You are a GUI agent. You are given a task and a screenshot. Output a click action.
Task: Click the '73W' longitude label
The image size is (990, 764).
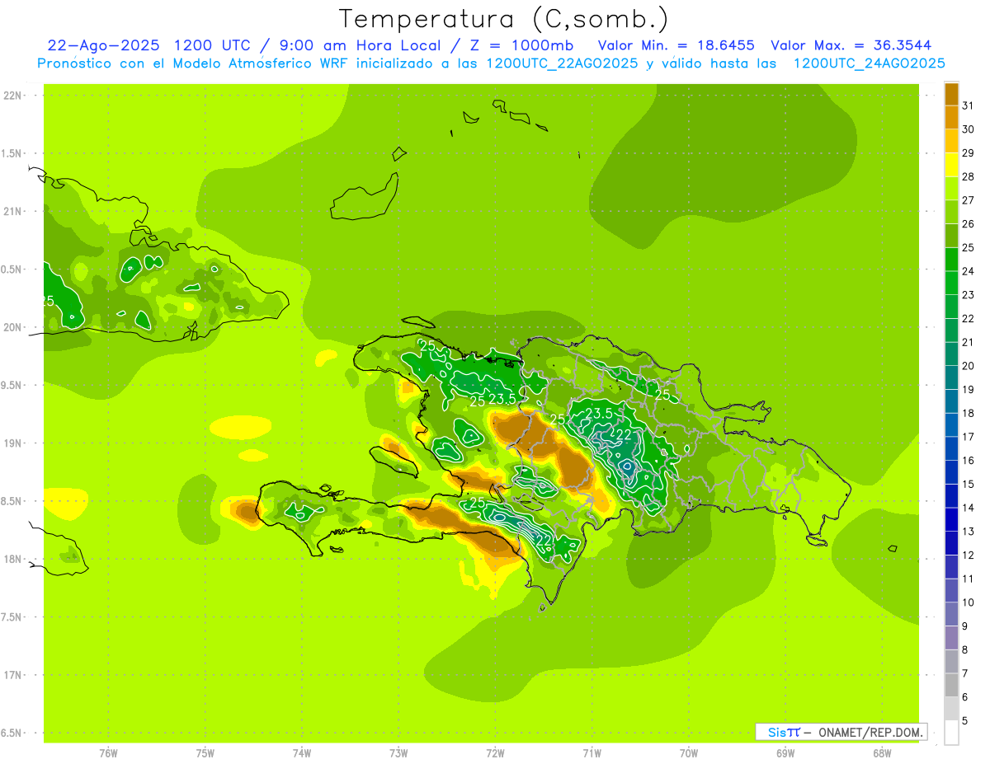pos(398,752)
